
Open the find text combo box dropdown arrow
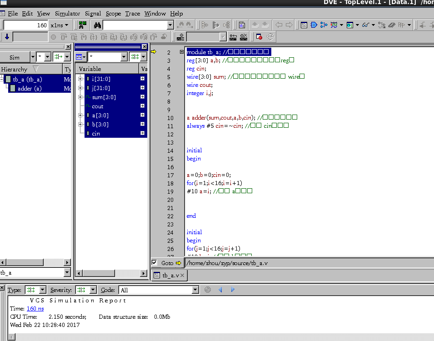[x=170, y=25]
